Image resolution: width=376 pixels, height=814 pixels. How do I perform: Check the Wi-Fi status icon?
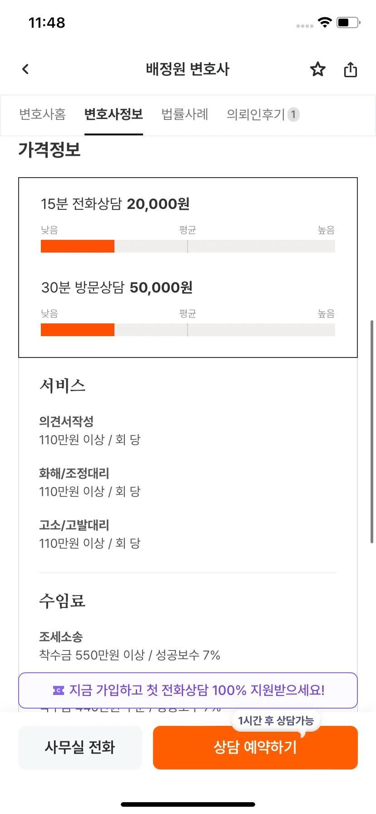[325, 22]
